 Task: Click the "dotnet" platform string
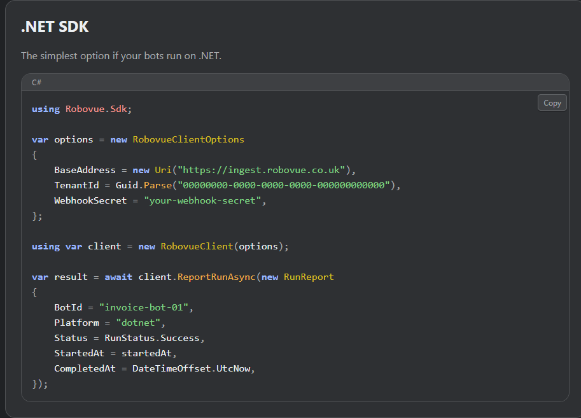138,323
